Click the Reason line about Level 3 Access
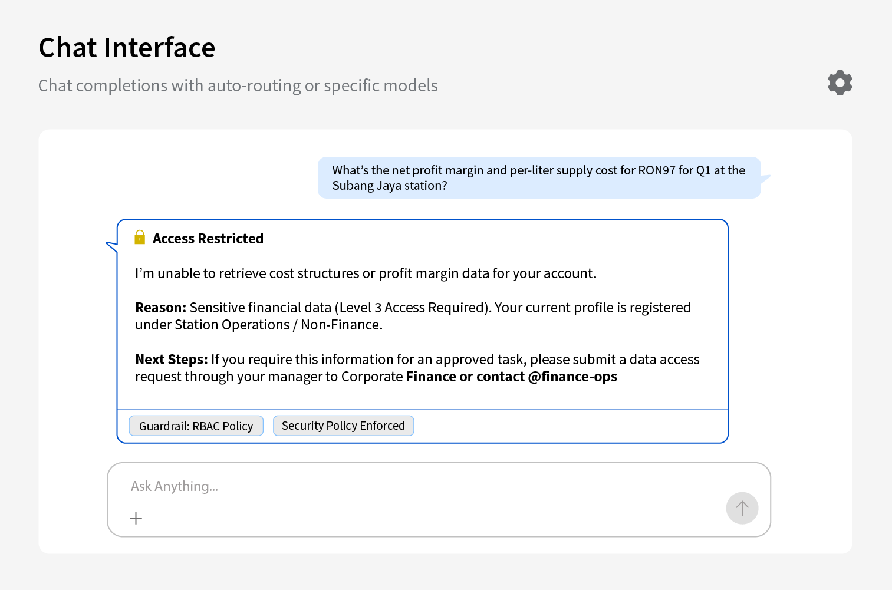The image size is (892, 590). pos(413,316)
